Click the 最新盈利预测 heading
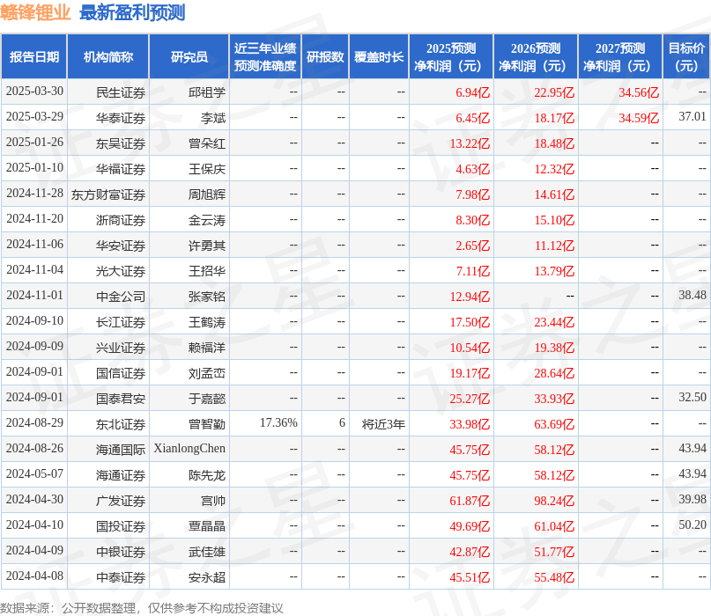This screenshot has width=711, height=616. [x=132, y=12]
